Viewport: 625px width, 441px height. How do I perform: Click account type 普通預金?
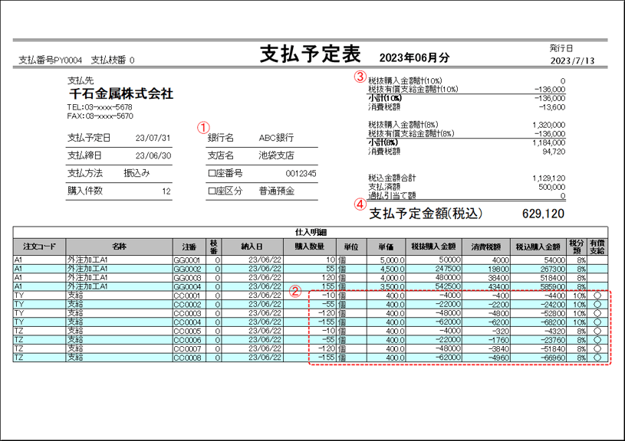pos(277,191)
